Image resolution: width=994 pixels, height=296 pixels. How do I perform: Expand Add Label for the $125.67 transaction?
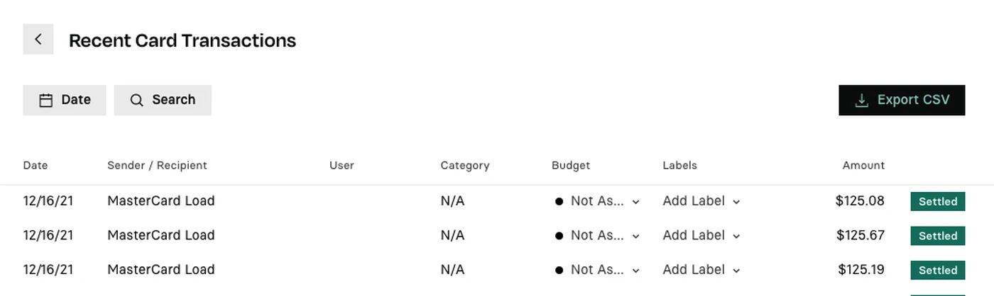(x=701, y=235)
